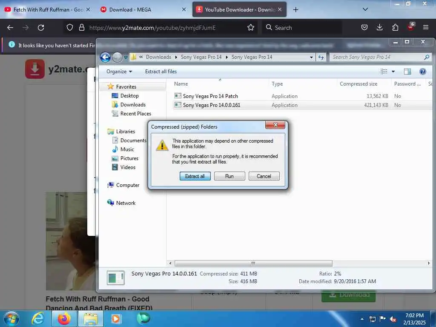Image resolution: width=436 pixels, height=327 pixels.
Task: Change the Explorer view icon
Action: click(384, 72)
